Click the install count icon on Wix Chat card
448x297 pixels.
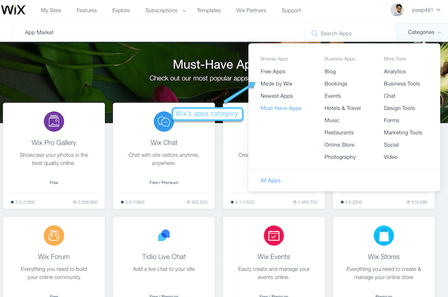[188, 202]
